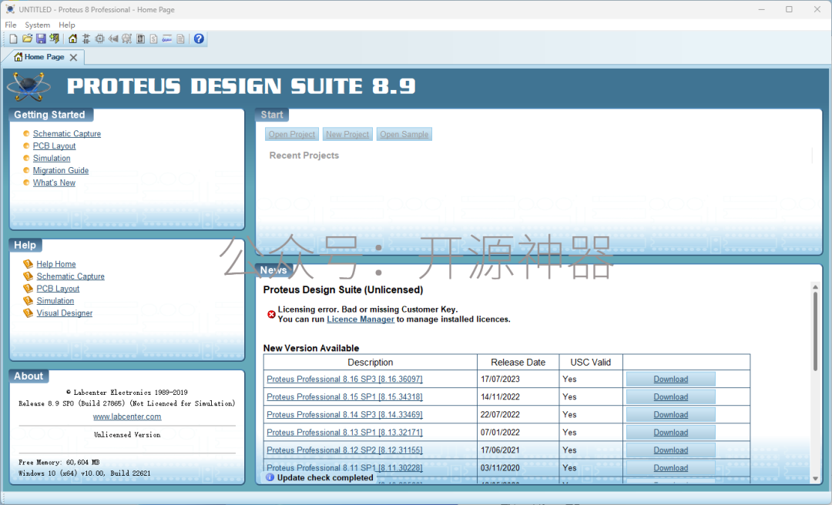
Task: Open the Migration Guide link
Action: pyautogui.click(x=61, y=170)
